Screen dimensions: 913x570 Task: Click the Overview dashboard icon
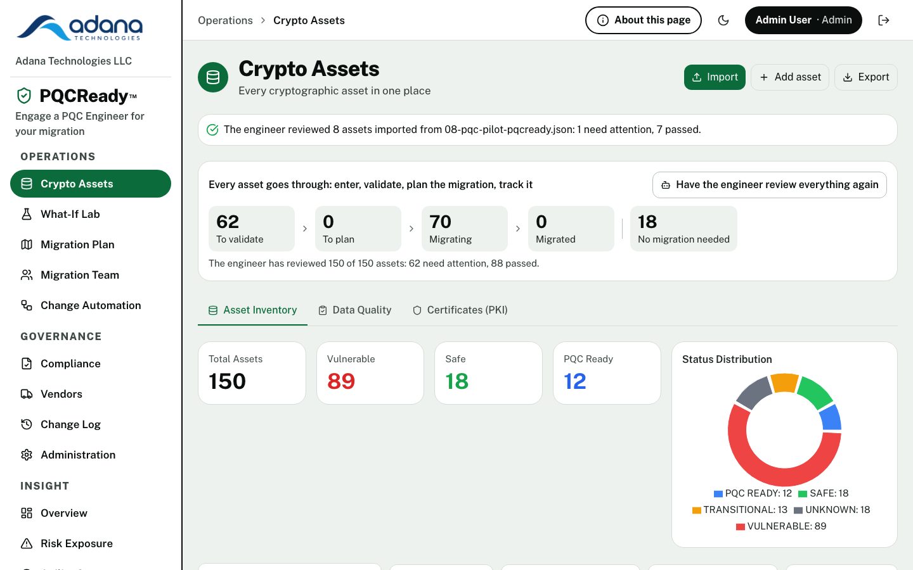(x=27, y=513)
